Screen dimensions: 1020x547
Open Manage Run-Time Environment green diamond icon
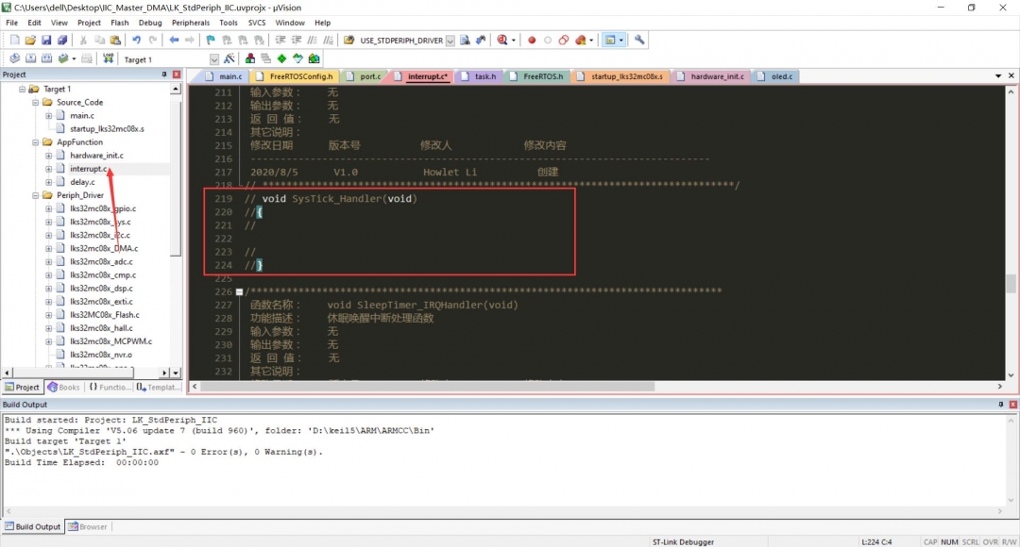281,59
